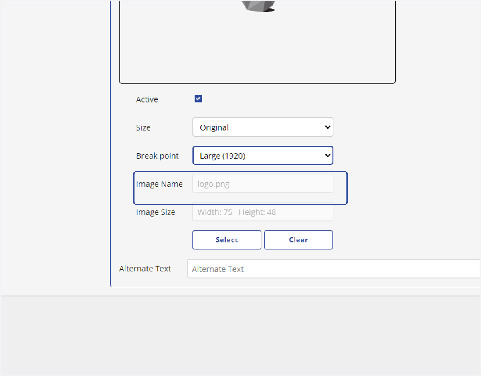Click the Size label
Screen dimensions: 481x376
(143, 128)
